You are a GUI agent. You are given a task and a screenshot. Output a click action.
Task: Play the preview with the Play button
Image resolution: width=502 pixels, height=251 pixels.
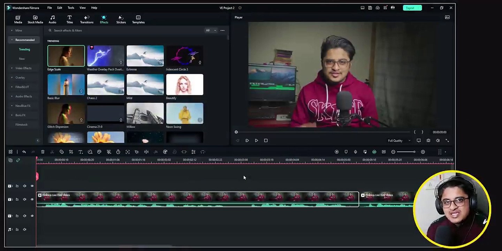(x=256, y=140)
